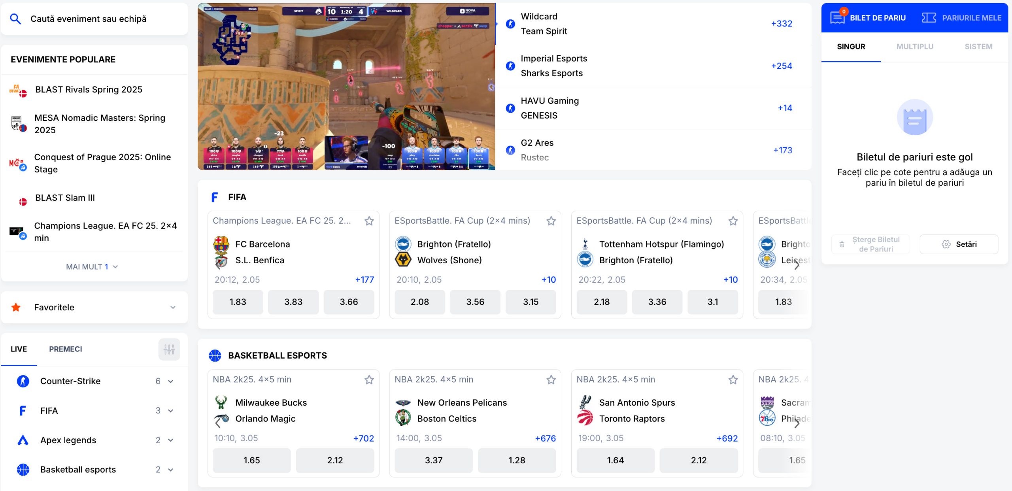Click the orange Favoritele star icon
This screenshot has height=491, width=1012.
(16, 307)
